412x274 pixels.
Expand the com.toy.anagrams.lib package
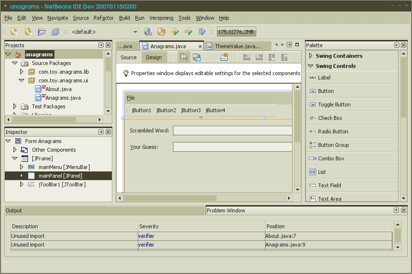pos(22,71)
